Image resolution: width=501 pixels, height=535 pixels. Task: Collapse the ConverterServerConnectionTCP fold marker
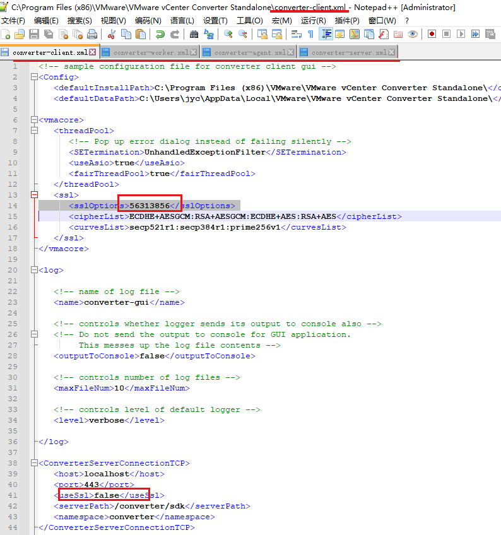click(x=34, y=463)
